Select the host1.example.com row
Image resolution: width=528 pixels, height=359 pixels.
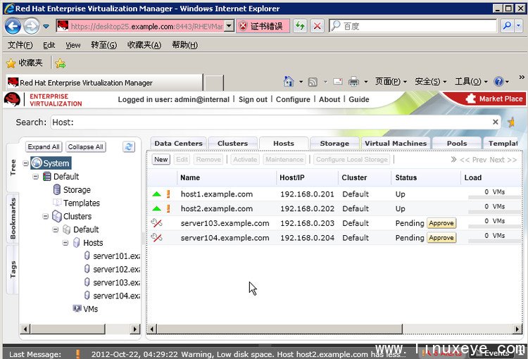[x=334, y=194]
